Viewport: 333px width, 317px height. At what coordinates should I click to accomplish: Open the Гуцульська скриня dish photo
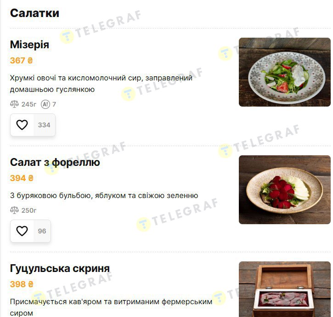click(285, 289)
